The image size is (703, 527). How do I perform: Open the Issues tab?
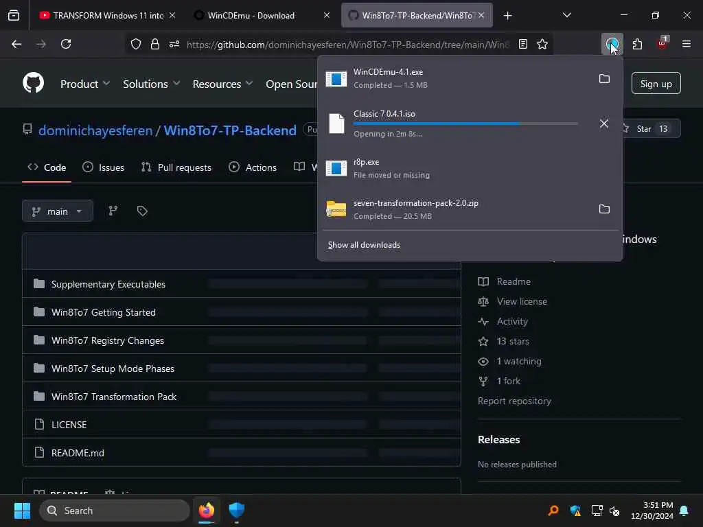(104, 167)
